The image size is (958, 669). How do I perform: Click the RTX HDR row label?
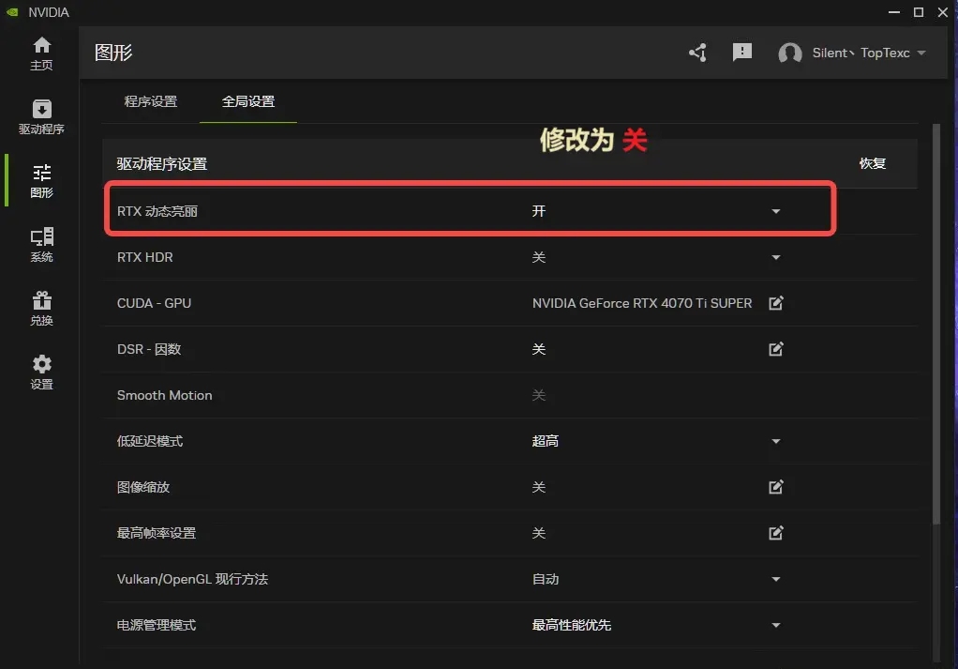click(x=144, y=257)
